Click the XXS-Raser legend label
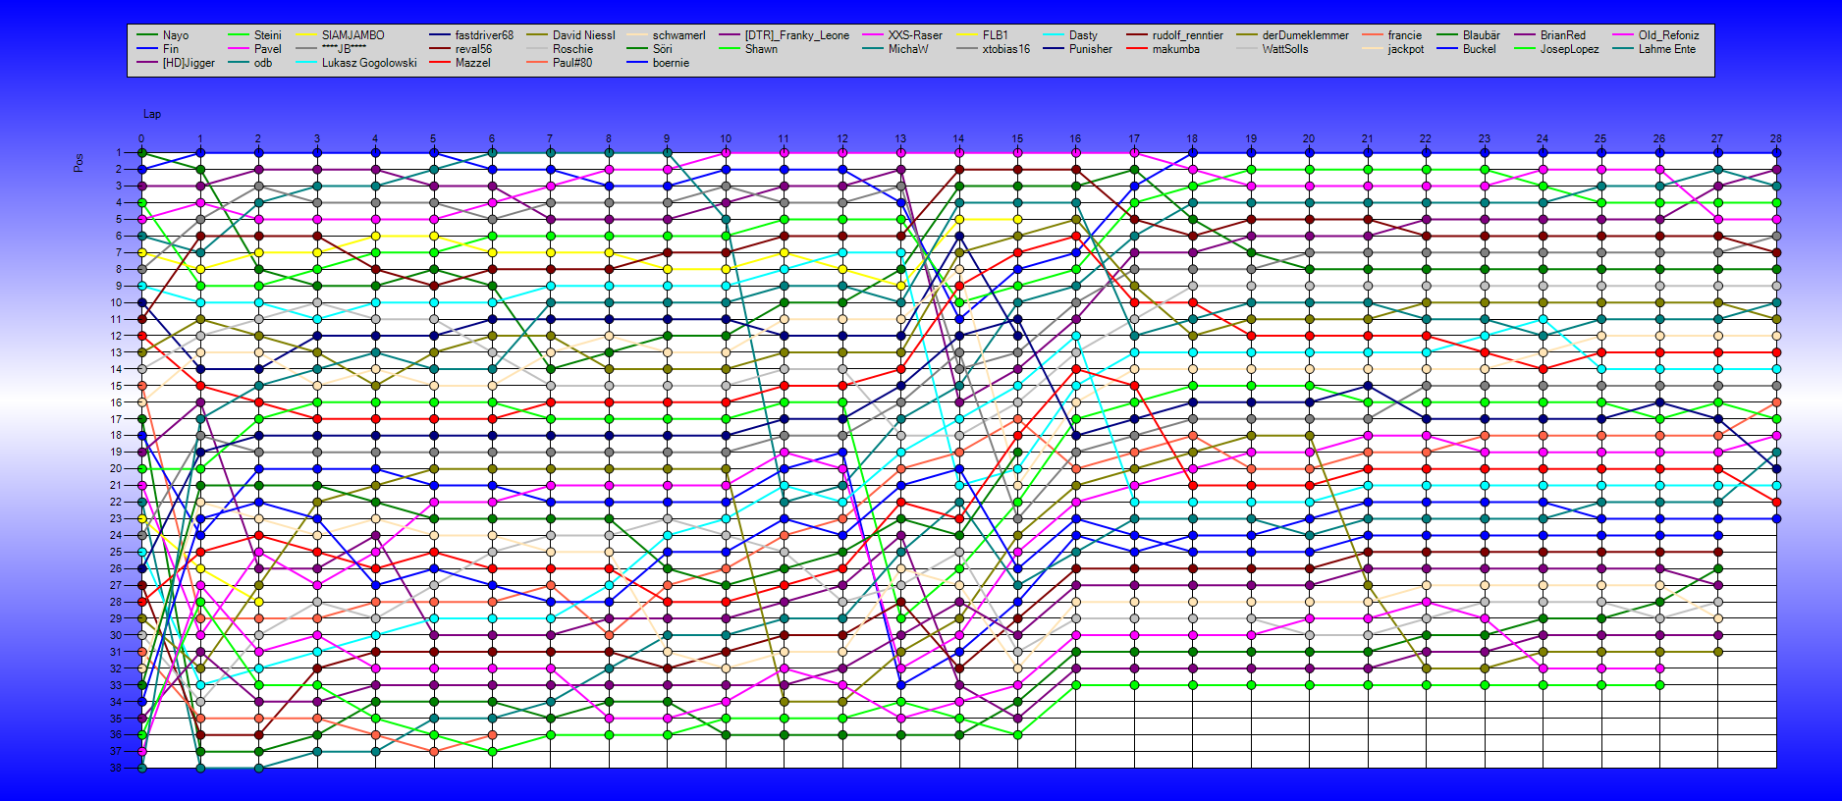This screenshot has height=801, width=1842. click(x=915, y=35)
